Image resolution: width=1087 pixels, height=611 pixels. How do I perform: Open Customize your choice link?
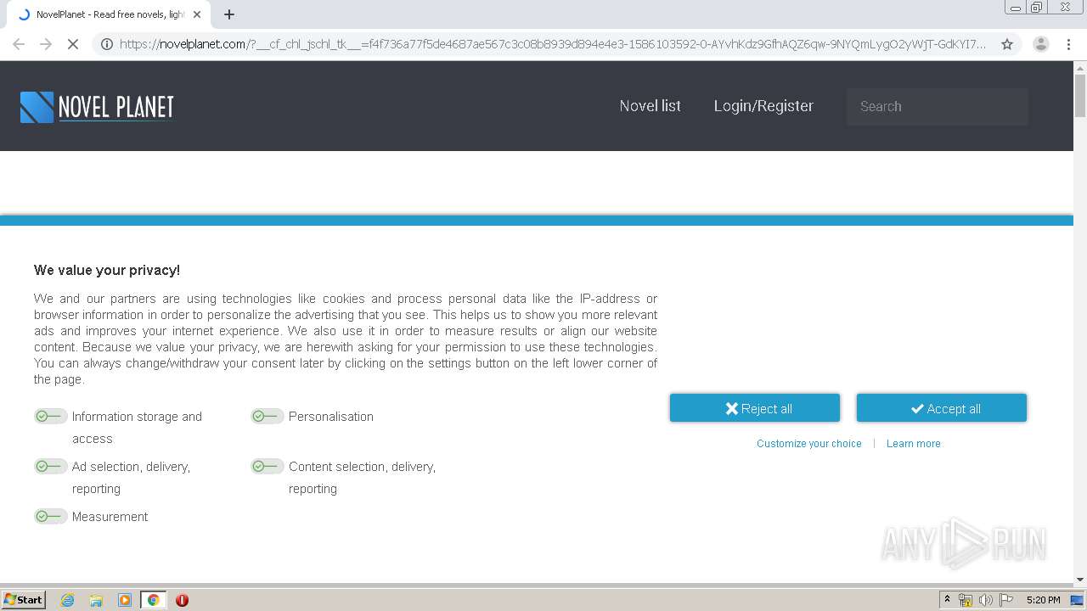(x=809, y=444)
